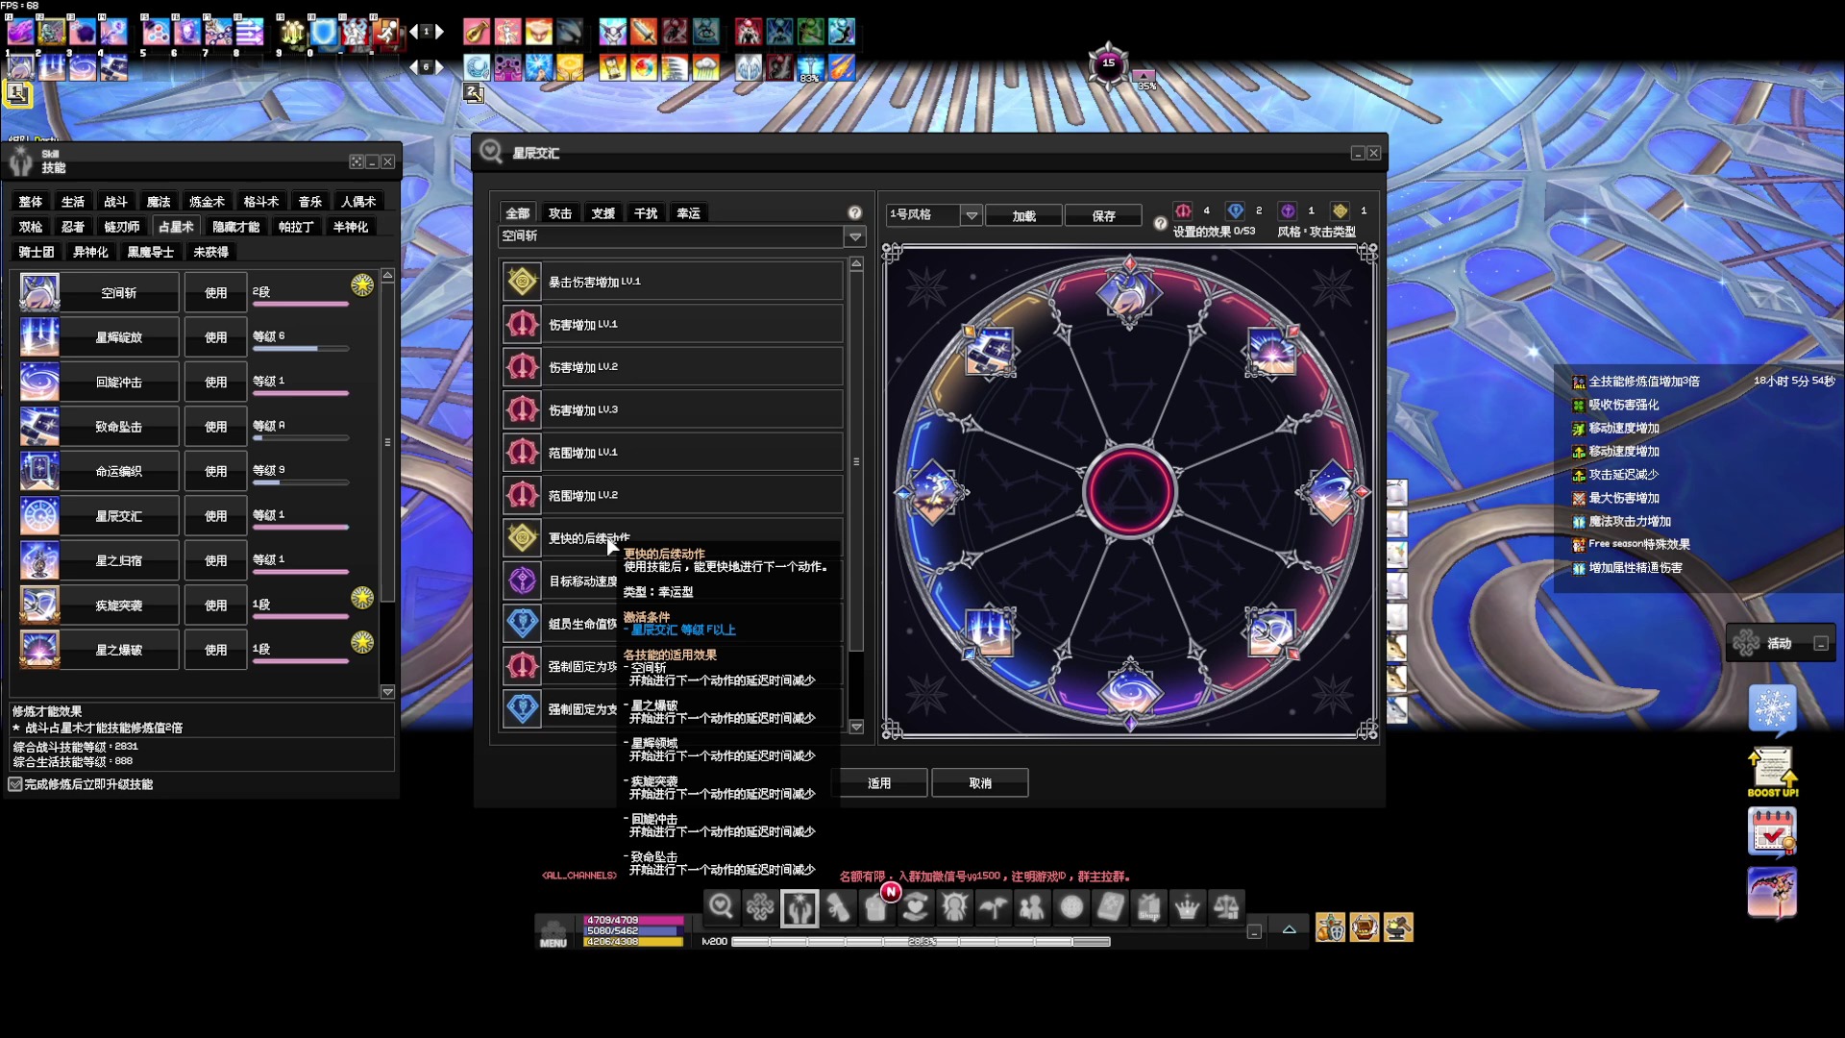Select the top skill node on the star wheel
Viewport: 1845px width, 1038px height.
pos(1130,293)
